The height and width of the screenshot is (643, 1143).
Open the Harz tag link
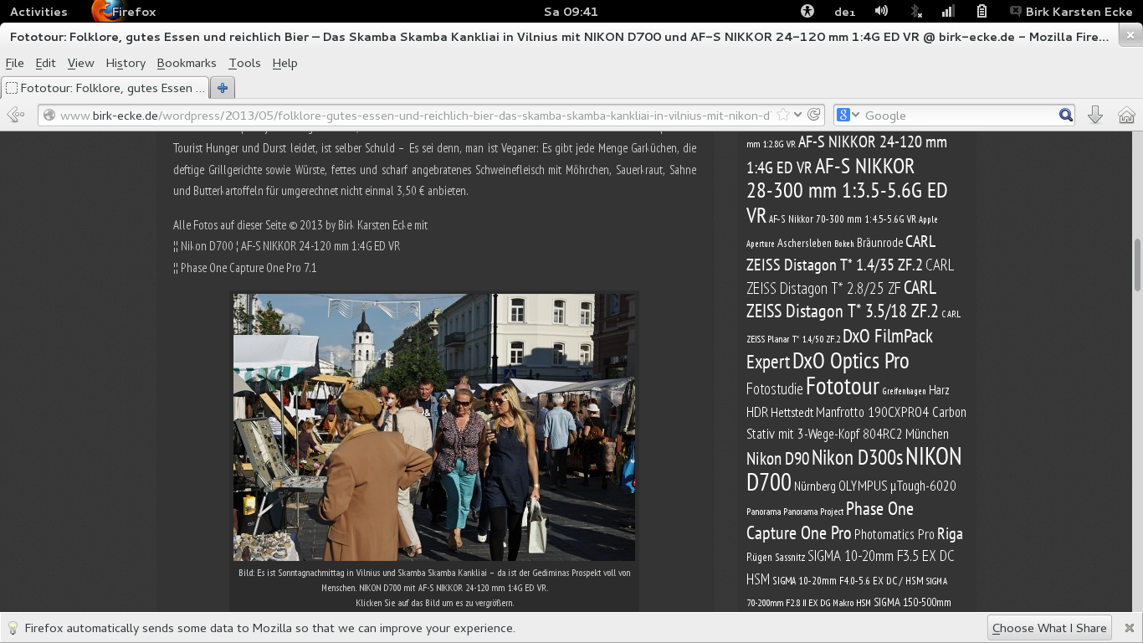point(938,390)
